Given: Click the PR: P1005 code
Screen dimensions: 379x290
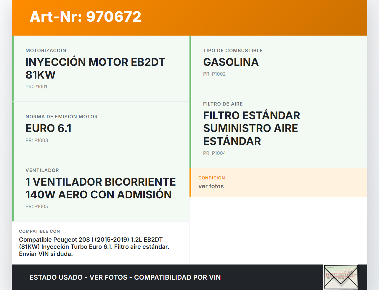Looking at the screenshot, I should pyautogui.click(x=37, y=206).
